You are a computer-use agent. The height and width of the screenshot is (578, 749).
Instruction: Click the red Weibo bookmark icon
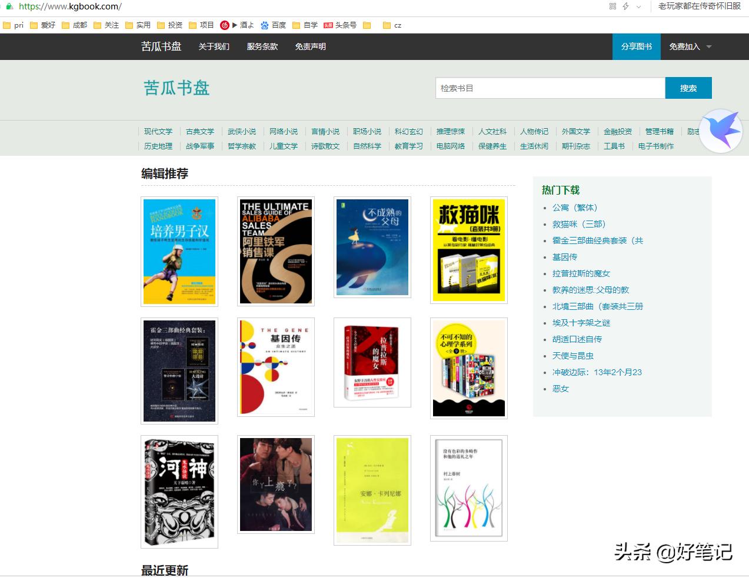click(x=224, y=25)
